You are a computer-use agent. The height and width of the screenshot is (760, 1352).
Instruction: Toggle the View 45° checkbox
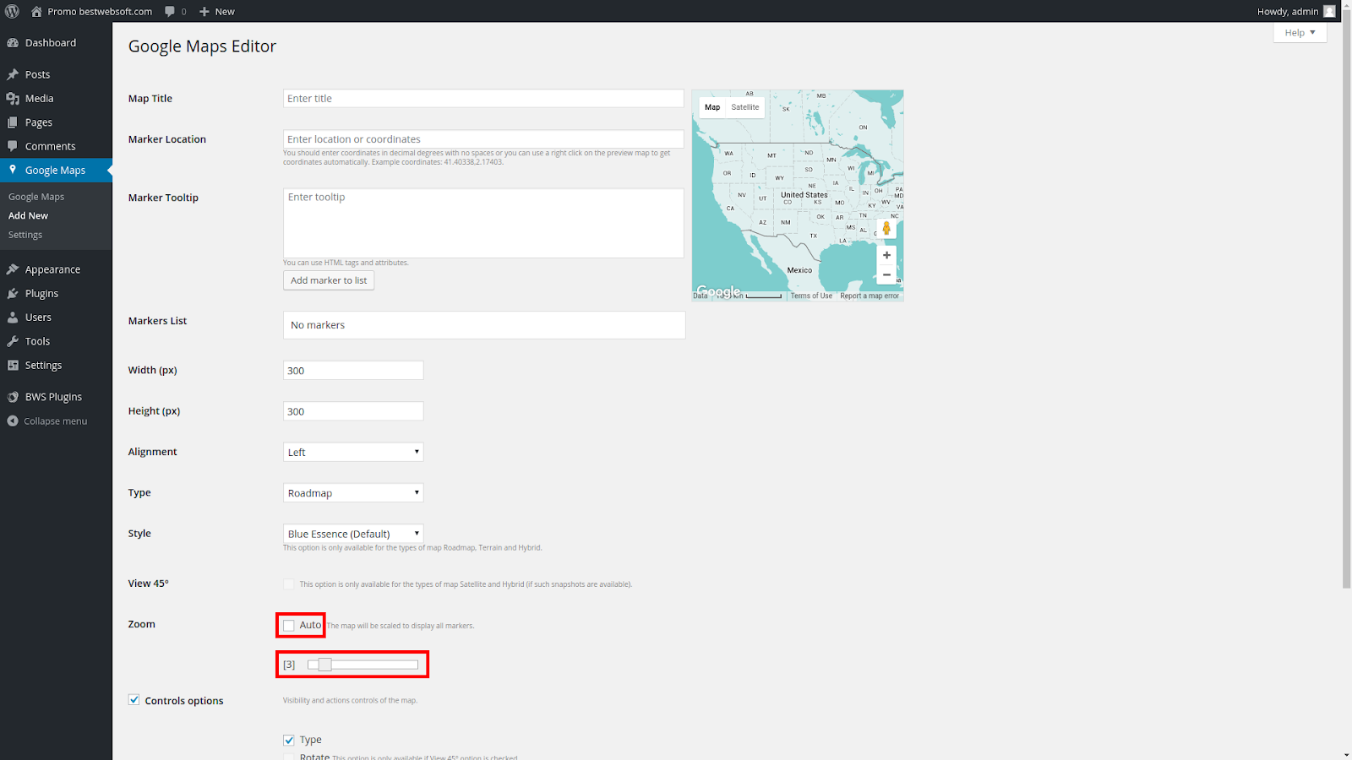pyautogui.click(x=289, y=584)
